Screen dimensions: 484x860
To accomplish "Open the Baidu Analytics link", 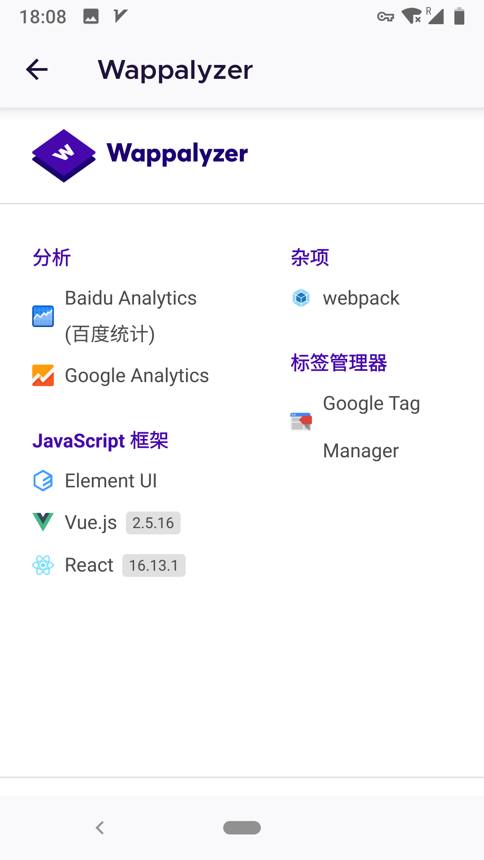I will click(131, 316).
